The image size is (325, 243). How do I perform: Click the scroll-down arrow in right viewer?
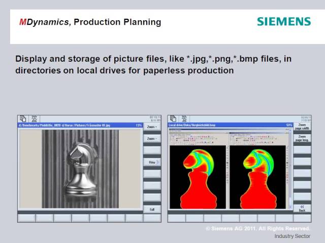[290, 207]
